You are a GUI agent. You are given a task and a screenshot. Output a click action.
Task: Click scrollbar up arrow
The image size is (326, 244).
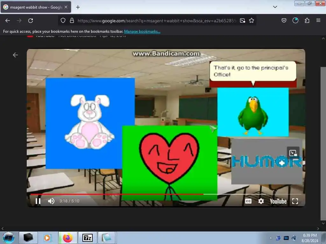(323, 38)
